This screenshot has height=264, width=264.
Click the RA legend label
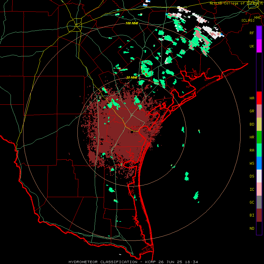[252, 150]
